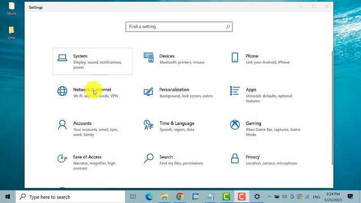The height and width of the screenshot is (203, 361).
Task: Open the Accounts person icon
Action: (x=62, y=125)
